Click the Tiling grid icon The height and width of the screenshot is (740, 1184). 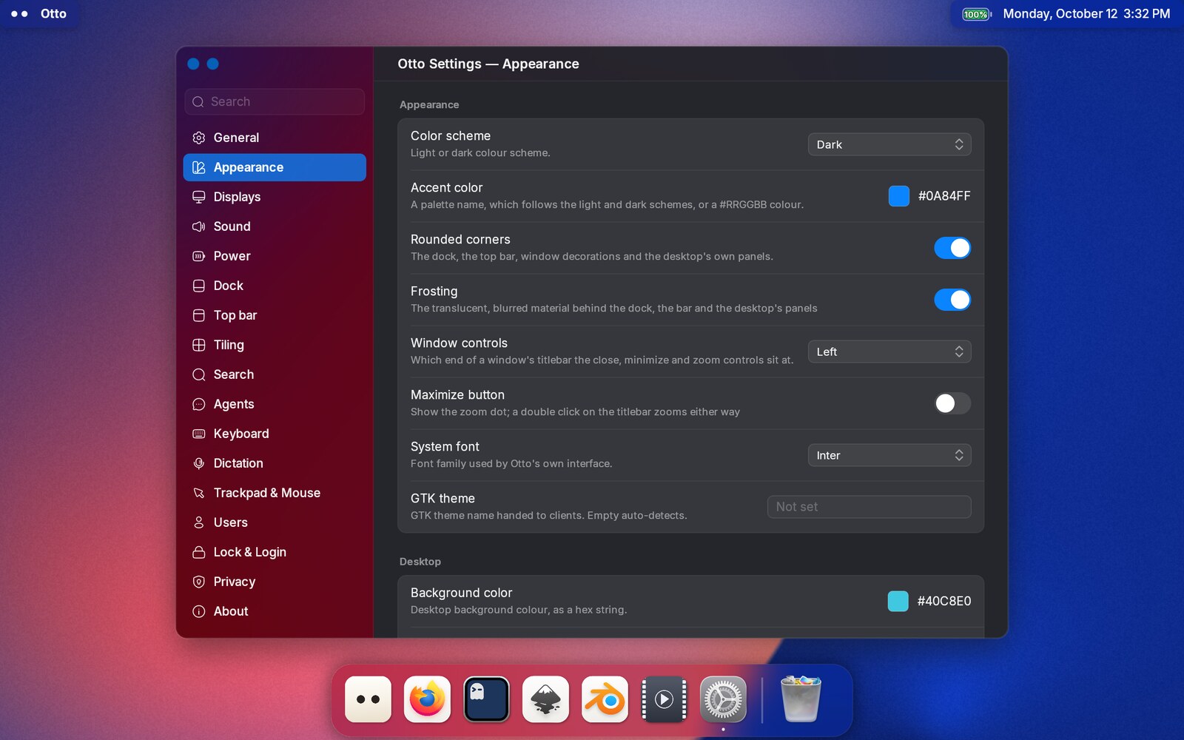(x=198, y=345)
